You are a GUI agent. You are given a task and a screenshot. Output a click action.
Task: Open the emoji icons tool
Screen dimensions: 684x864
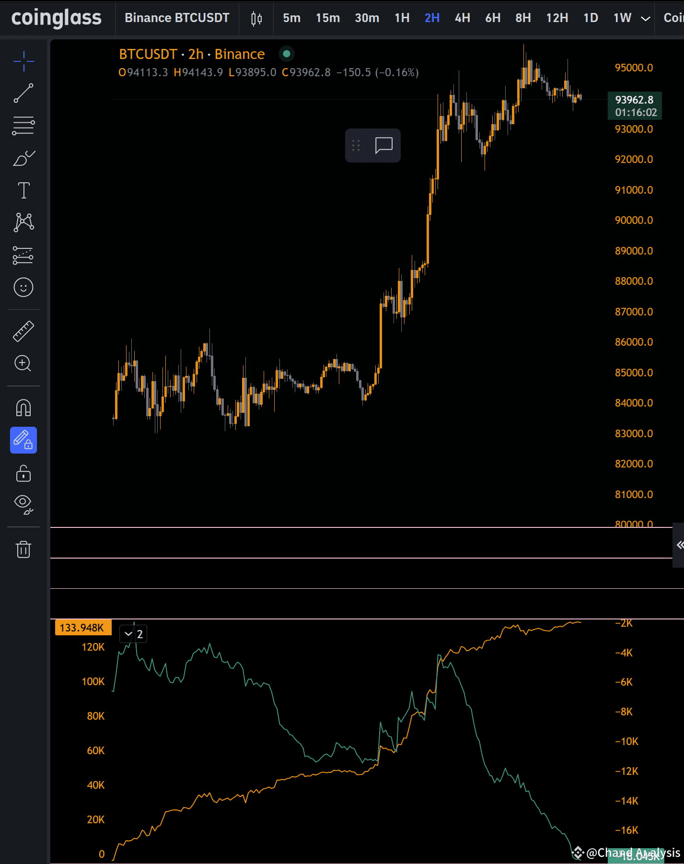point(23,287)
